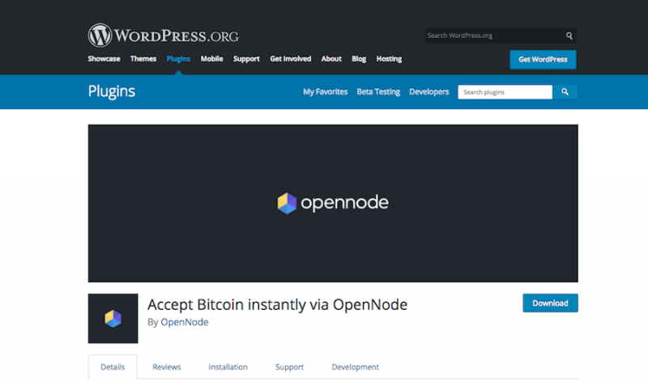This screenshot has height=386, width=648.
Task: Open the Themes menu item
Action: point(143,58)
